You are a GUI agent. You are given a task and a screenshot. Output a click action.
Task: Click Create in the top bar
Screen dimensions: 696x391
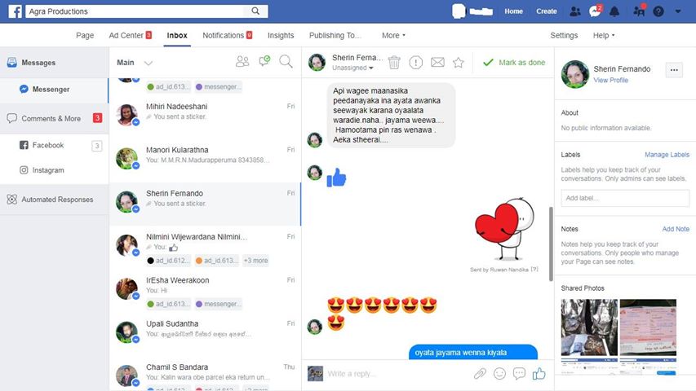pyautogui.click(x=547, y=11)
